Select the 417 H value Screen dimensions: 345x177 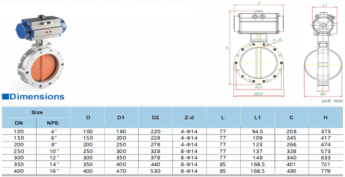point(326,138)
